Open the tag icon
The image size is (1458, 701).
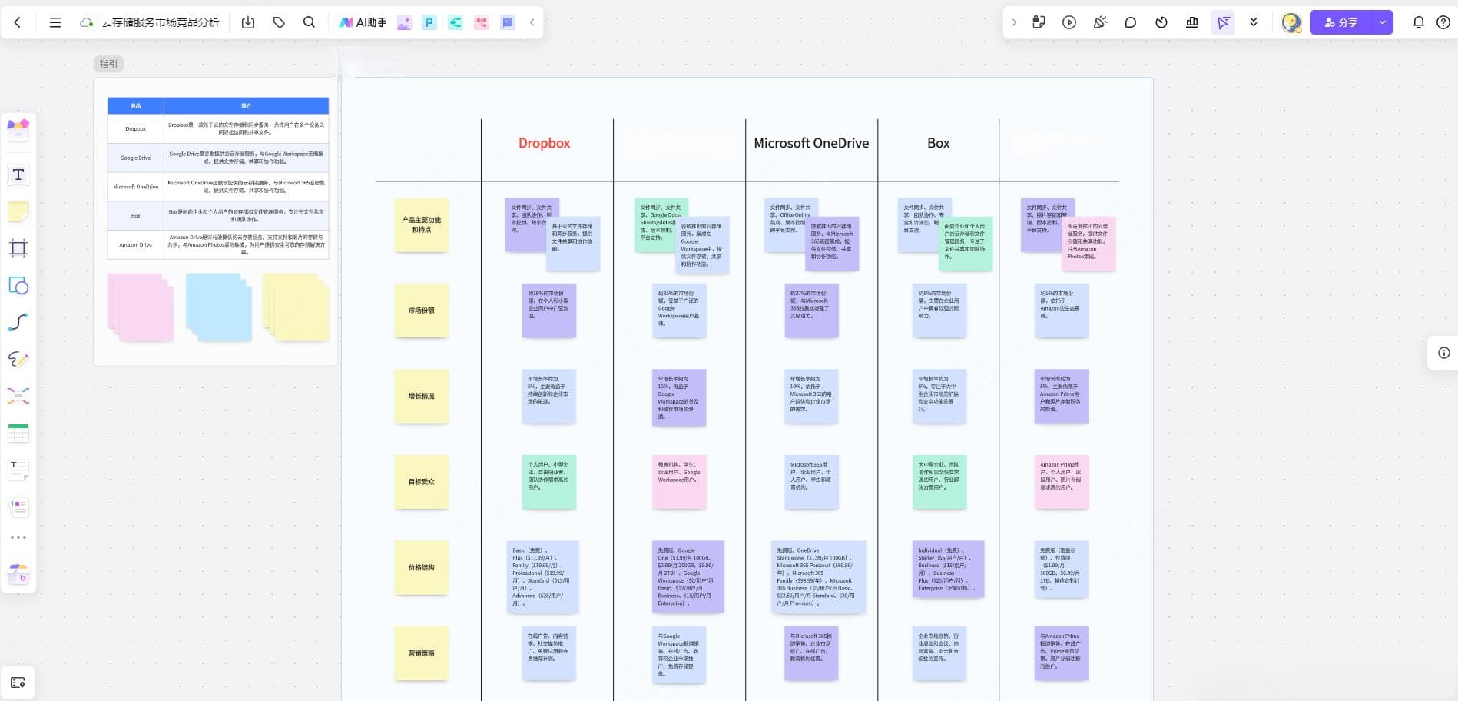[279, 22]
